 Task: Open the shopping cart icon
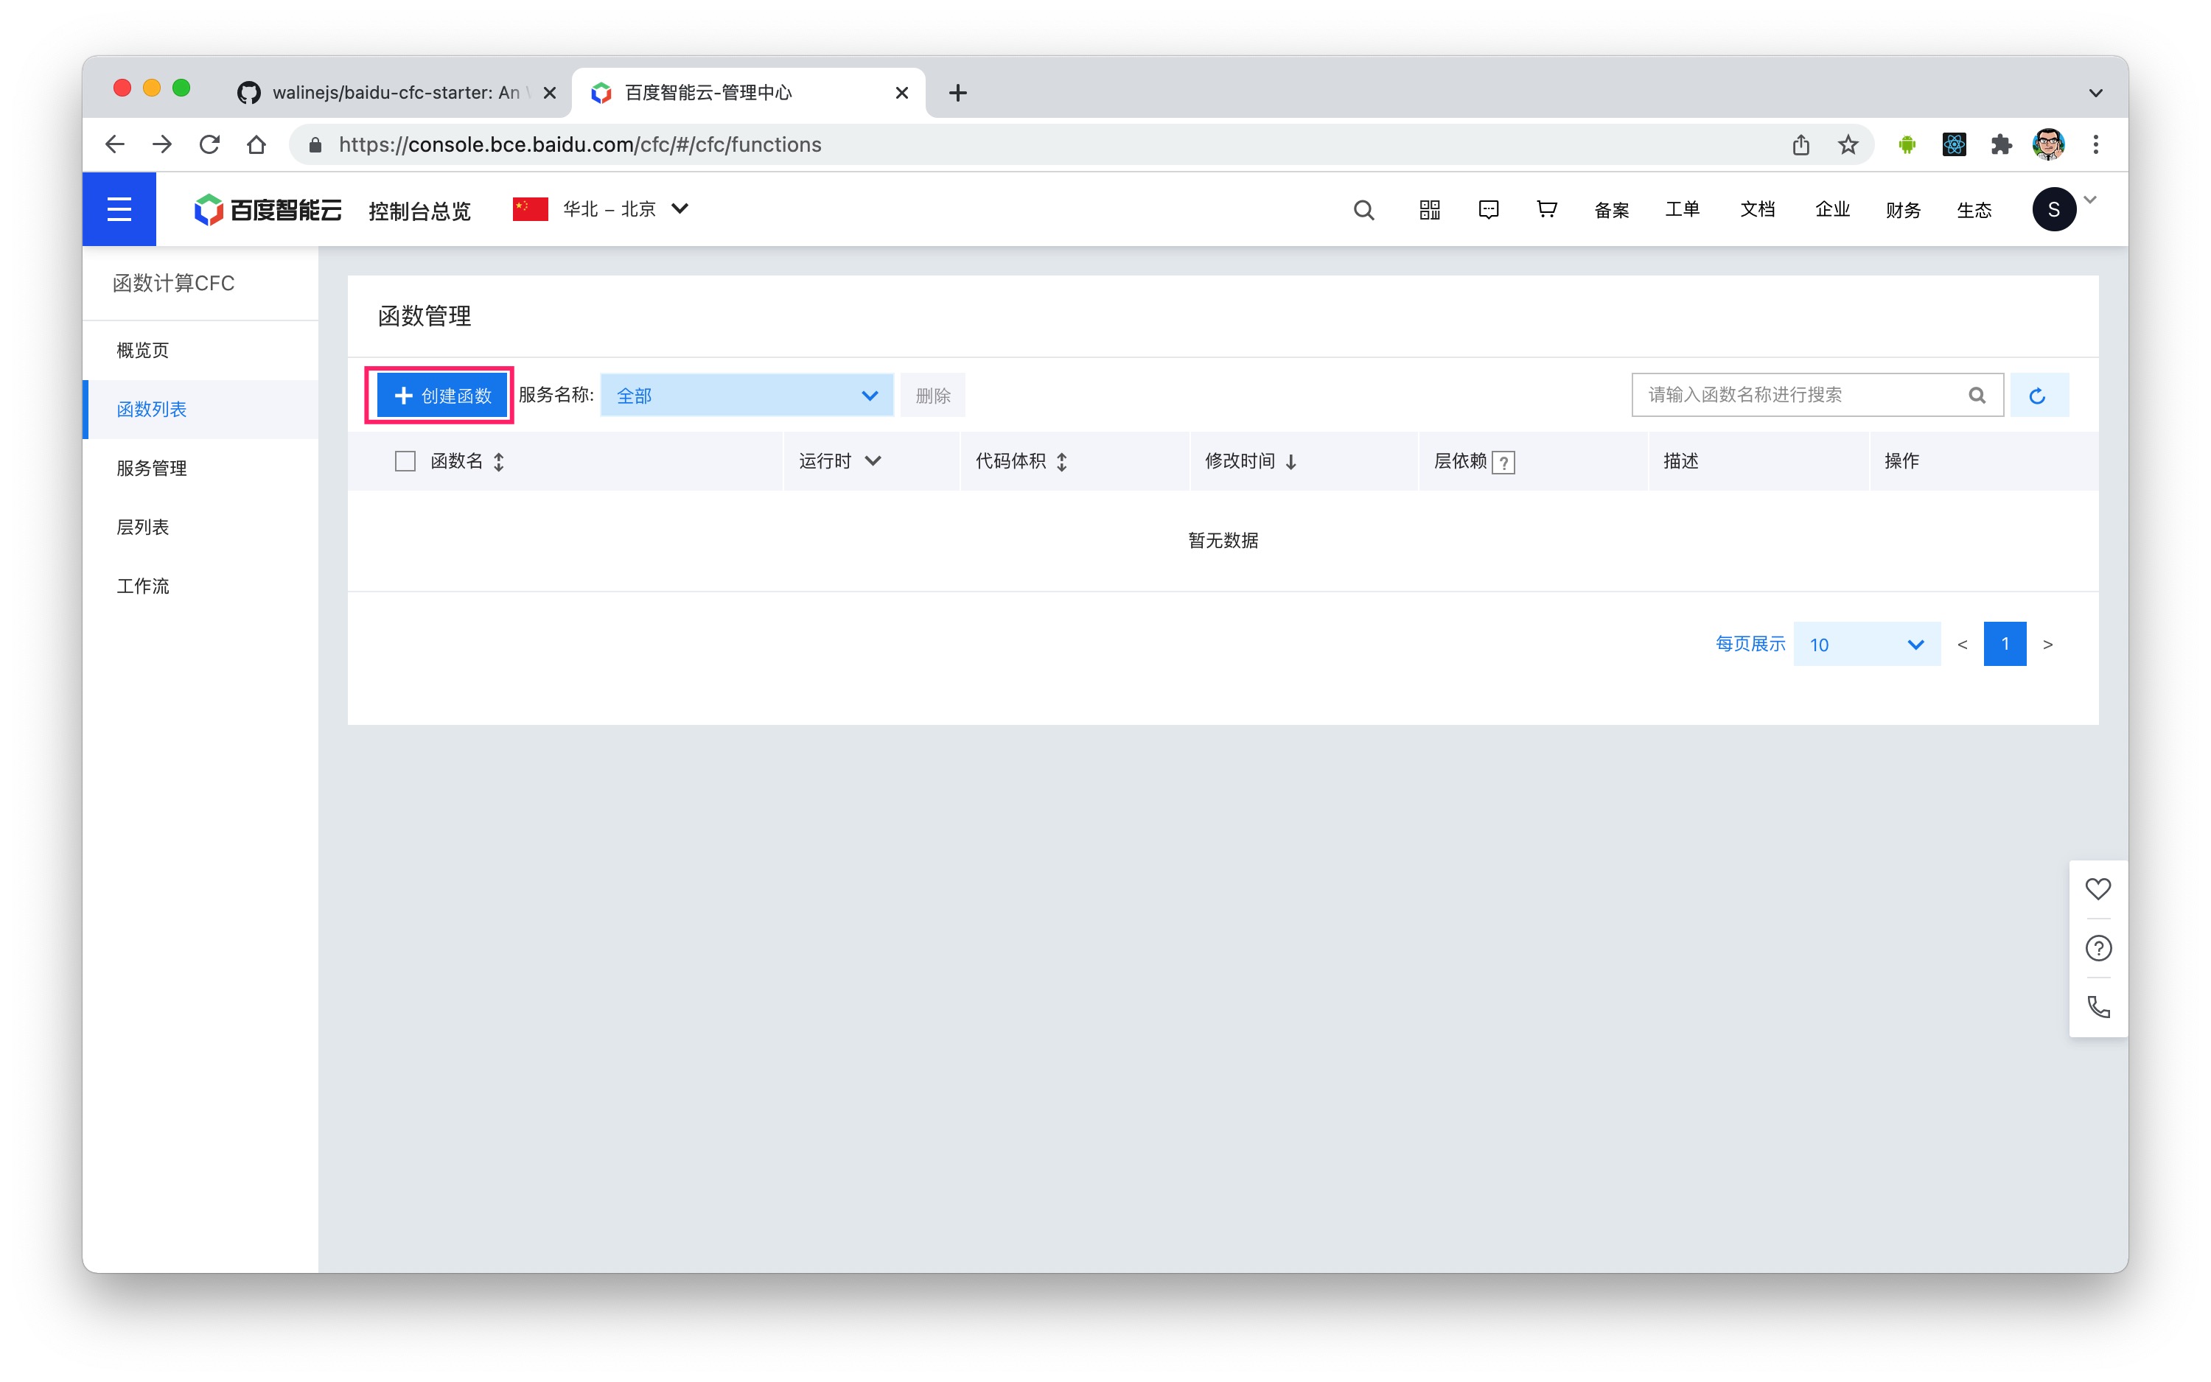pyautogui.click(x=1546, y=210)
